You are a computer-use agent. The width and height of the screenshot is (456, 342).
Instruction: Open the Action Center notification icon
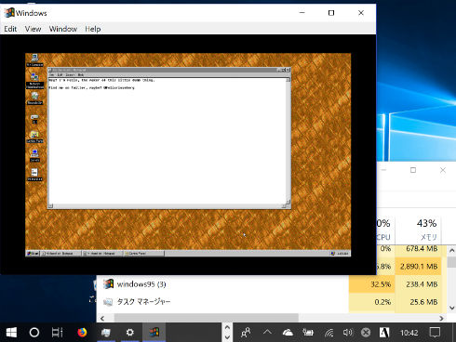(x=435, y=333)
